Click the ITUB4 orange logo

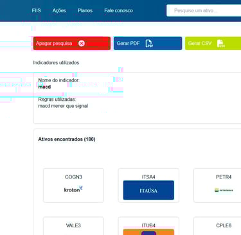coord(148,232)
